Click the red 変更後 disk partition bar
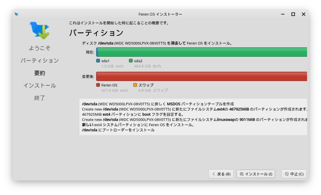 [x=201, y=76]
